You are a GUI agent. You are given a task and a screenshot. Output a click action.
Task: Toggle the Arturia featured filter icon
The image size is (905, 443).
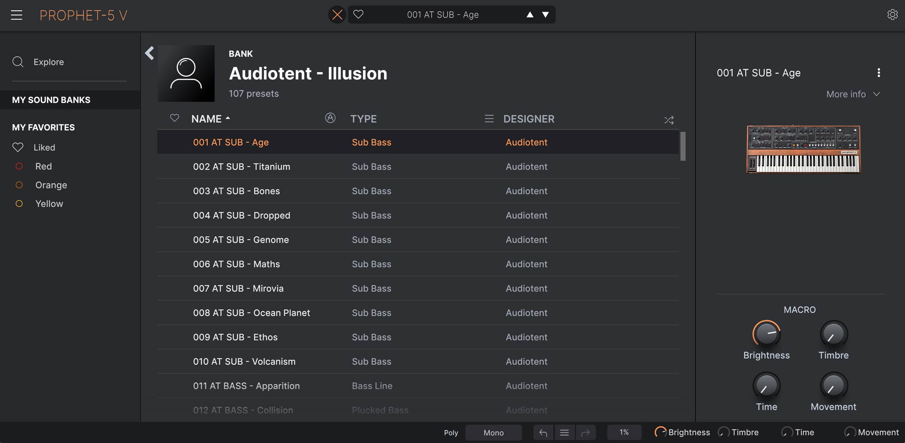(x=330, y=118)
